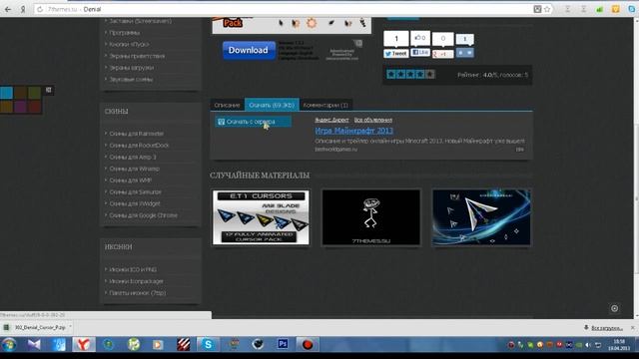Click the striped red-black taskbar icon
This screenshot has height=359, width=639.
click(183, 345)
